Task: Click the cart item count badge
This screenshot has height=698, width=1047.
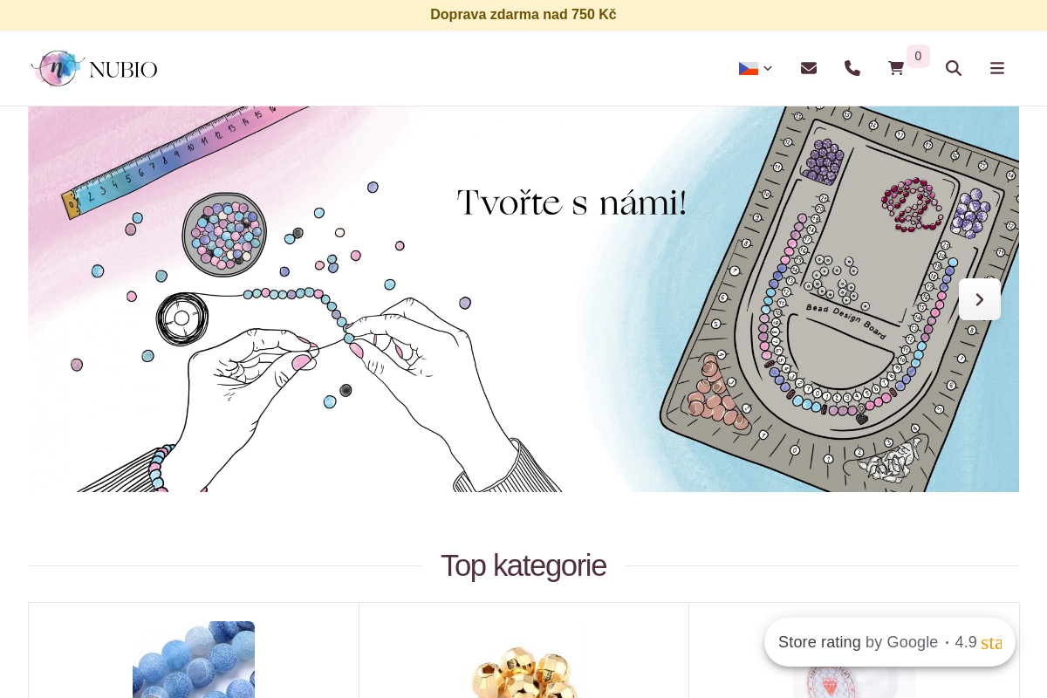Action: click(x=918, y=56)
